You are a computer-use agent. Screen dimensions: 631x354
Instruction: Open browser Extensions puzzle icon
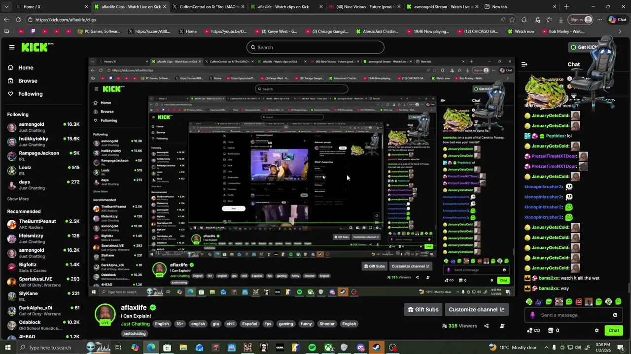[x=524, y=20]
